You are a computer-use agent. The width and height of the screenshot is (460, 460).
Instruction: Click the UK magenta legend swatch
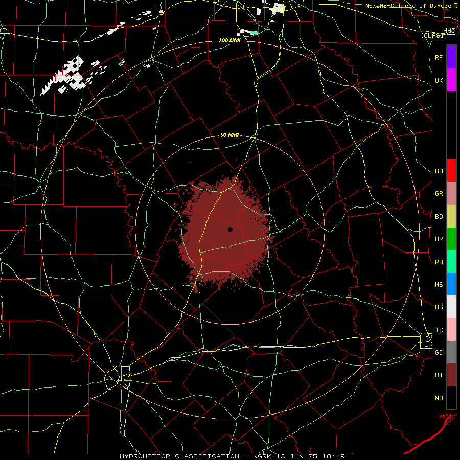click(x=451, y=80)
